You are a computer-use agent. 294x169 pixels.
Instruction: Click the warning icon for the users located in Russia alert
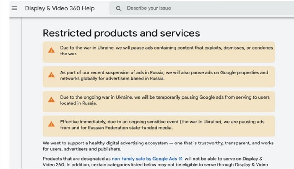(51, 100)
